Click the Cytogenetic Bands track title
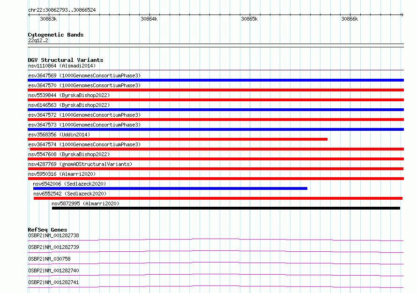417x293 pixels. [x=56, y=35]
